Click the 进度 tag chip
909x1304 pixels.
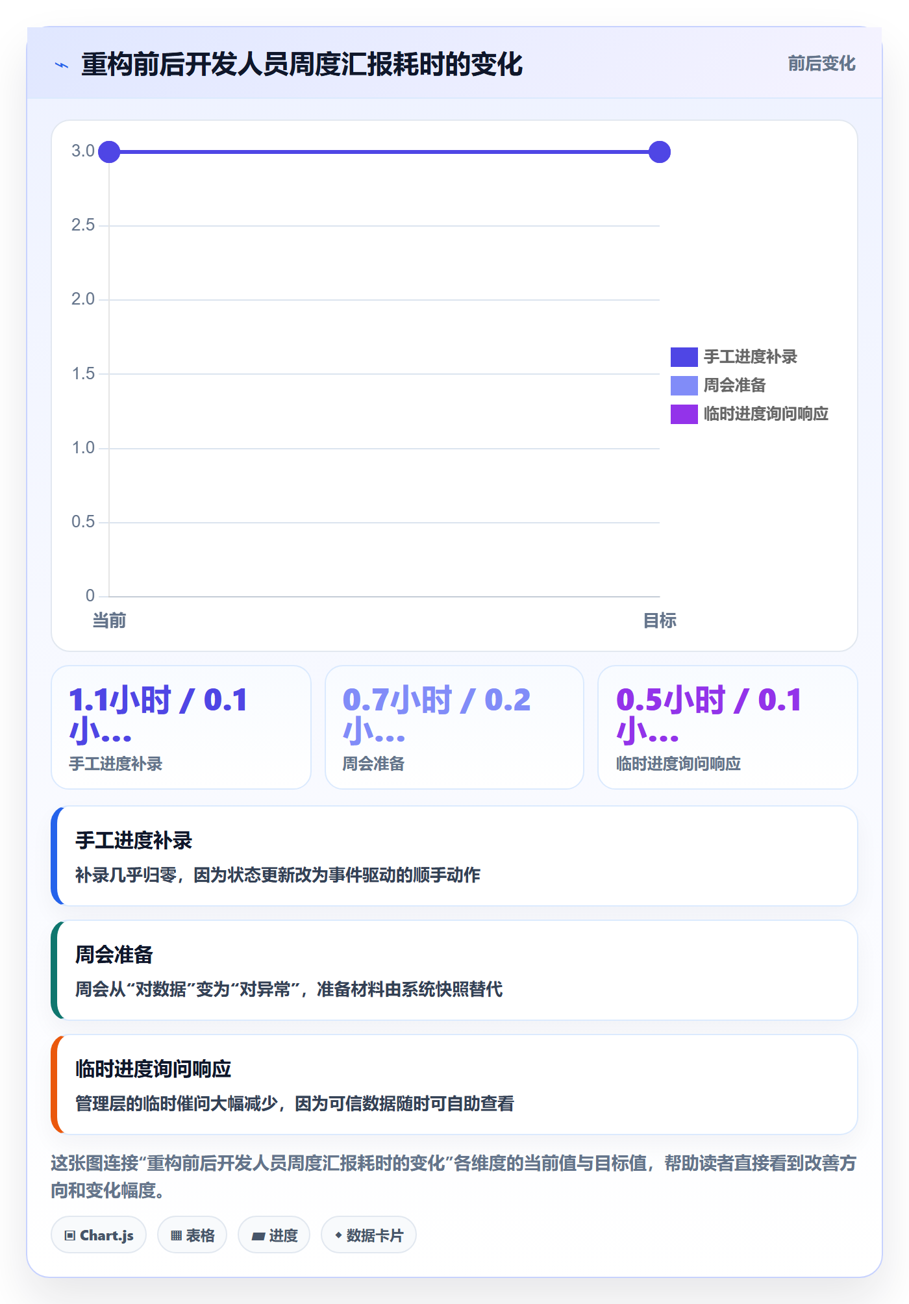(274, 1235)
